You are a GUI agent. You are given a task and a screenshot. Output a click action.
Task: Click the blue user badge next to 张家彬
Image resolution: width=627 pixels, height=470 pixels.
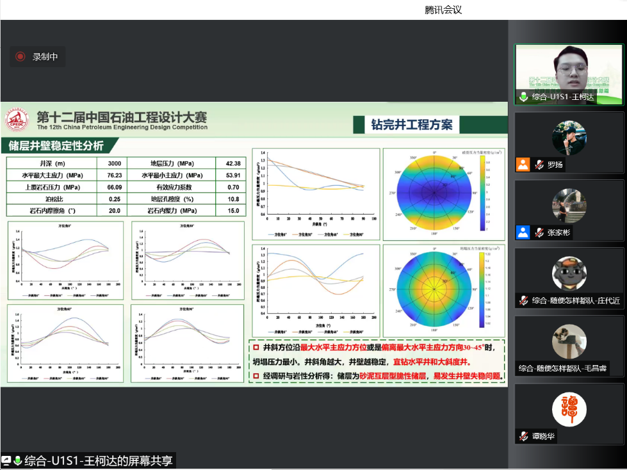click(523, 232)
